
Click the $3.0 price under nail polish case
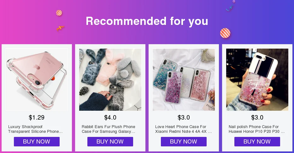click(257, 118)
